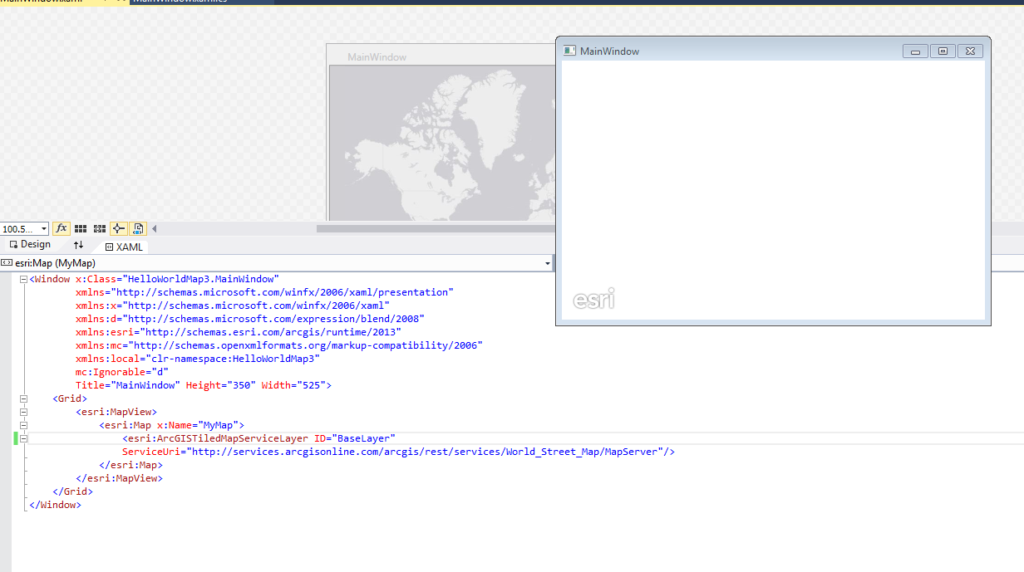Toggle snapping to gridlines icon
1024x572 pixels.
[100, 228]
